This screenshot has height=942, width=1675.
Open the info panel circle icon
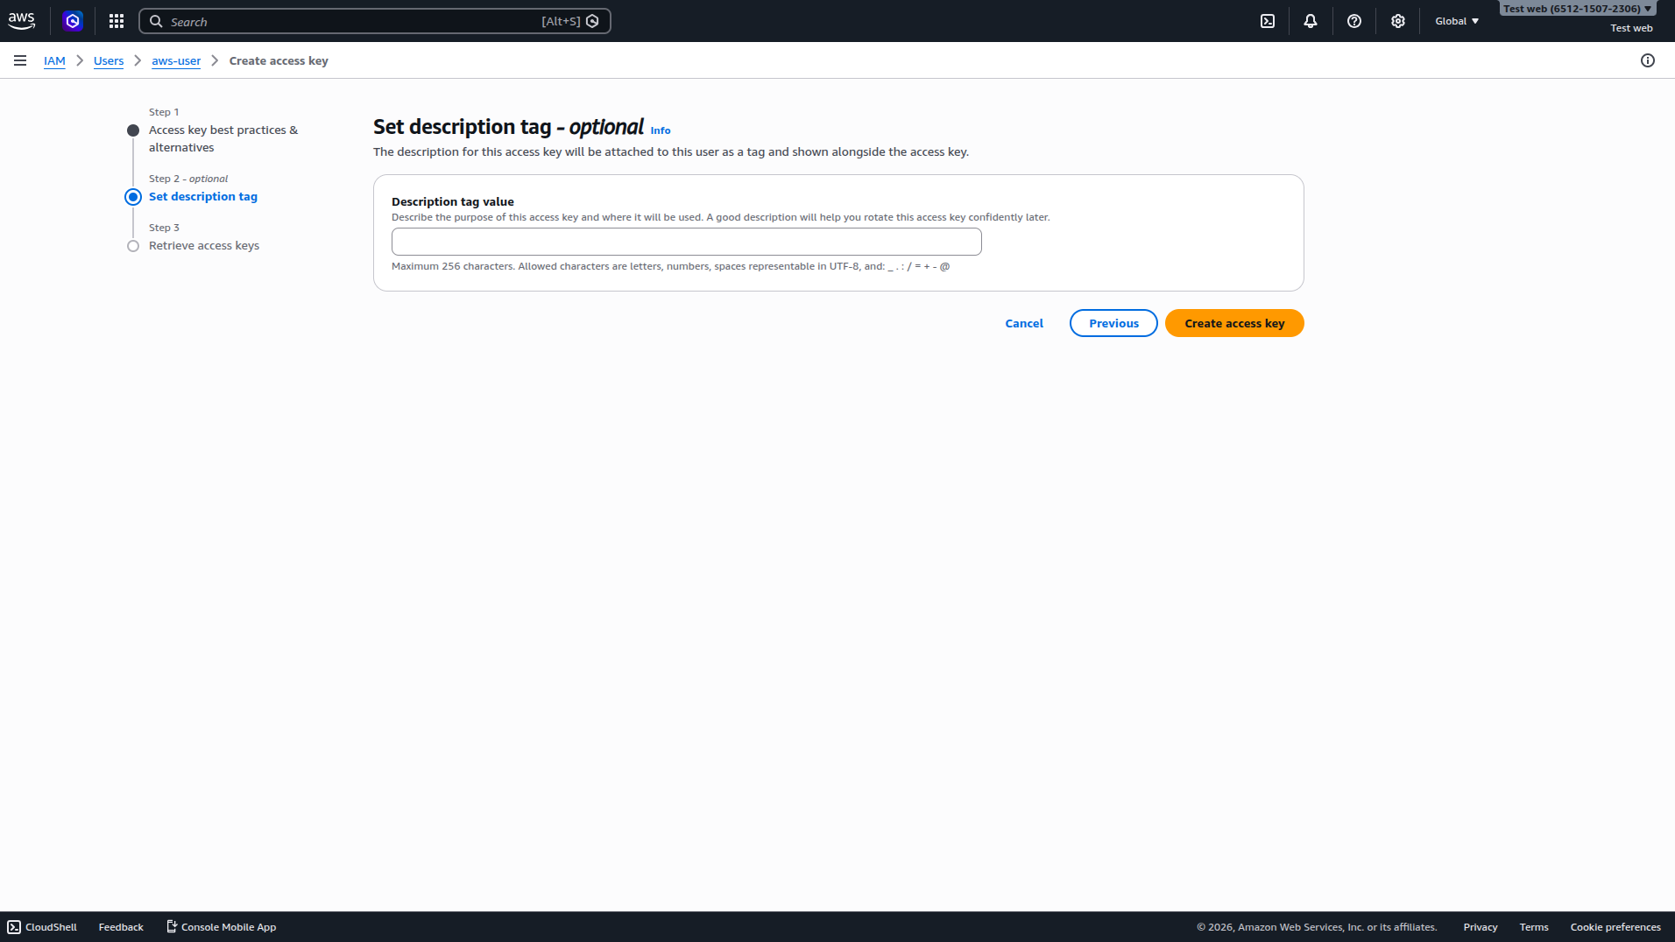[1648, 60]
